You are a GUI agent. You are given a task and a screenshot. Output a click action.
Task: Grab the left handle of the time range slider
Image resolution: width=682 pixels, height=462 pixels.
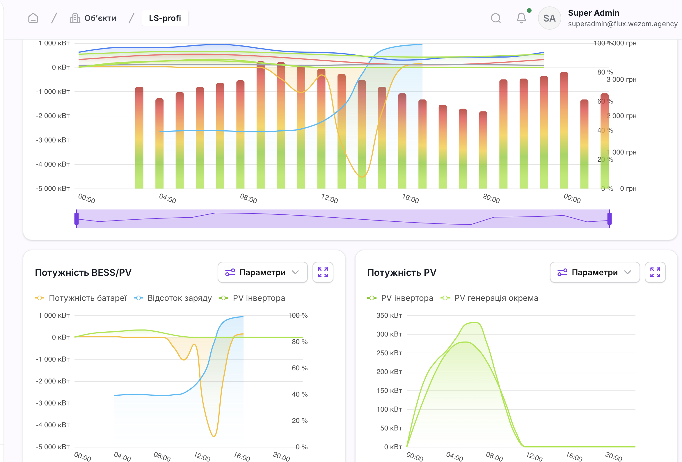coord(77,219)
